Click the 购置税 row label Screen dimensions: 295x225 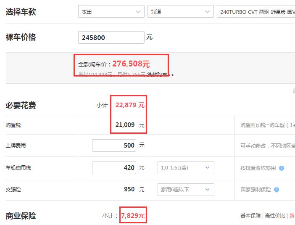13,125
